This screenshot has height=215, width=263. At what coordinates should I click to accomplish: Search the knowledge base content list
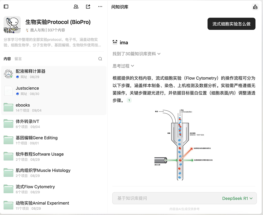coord(100,59)
